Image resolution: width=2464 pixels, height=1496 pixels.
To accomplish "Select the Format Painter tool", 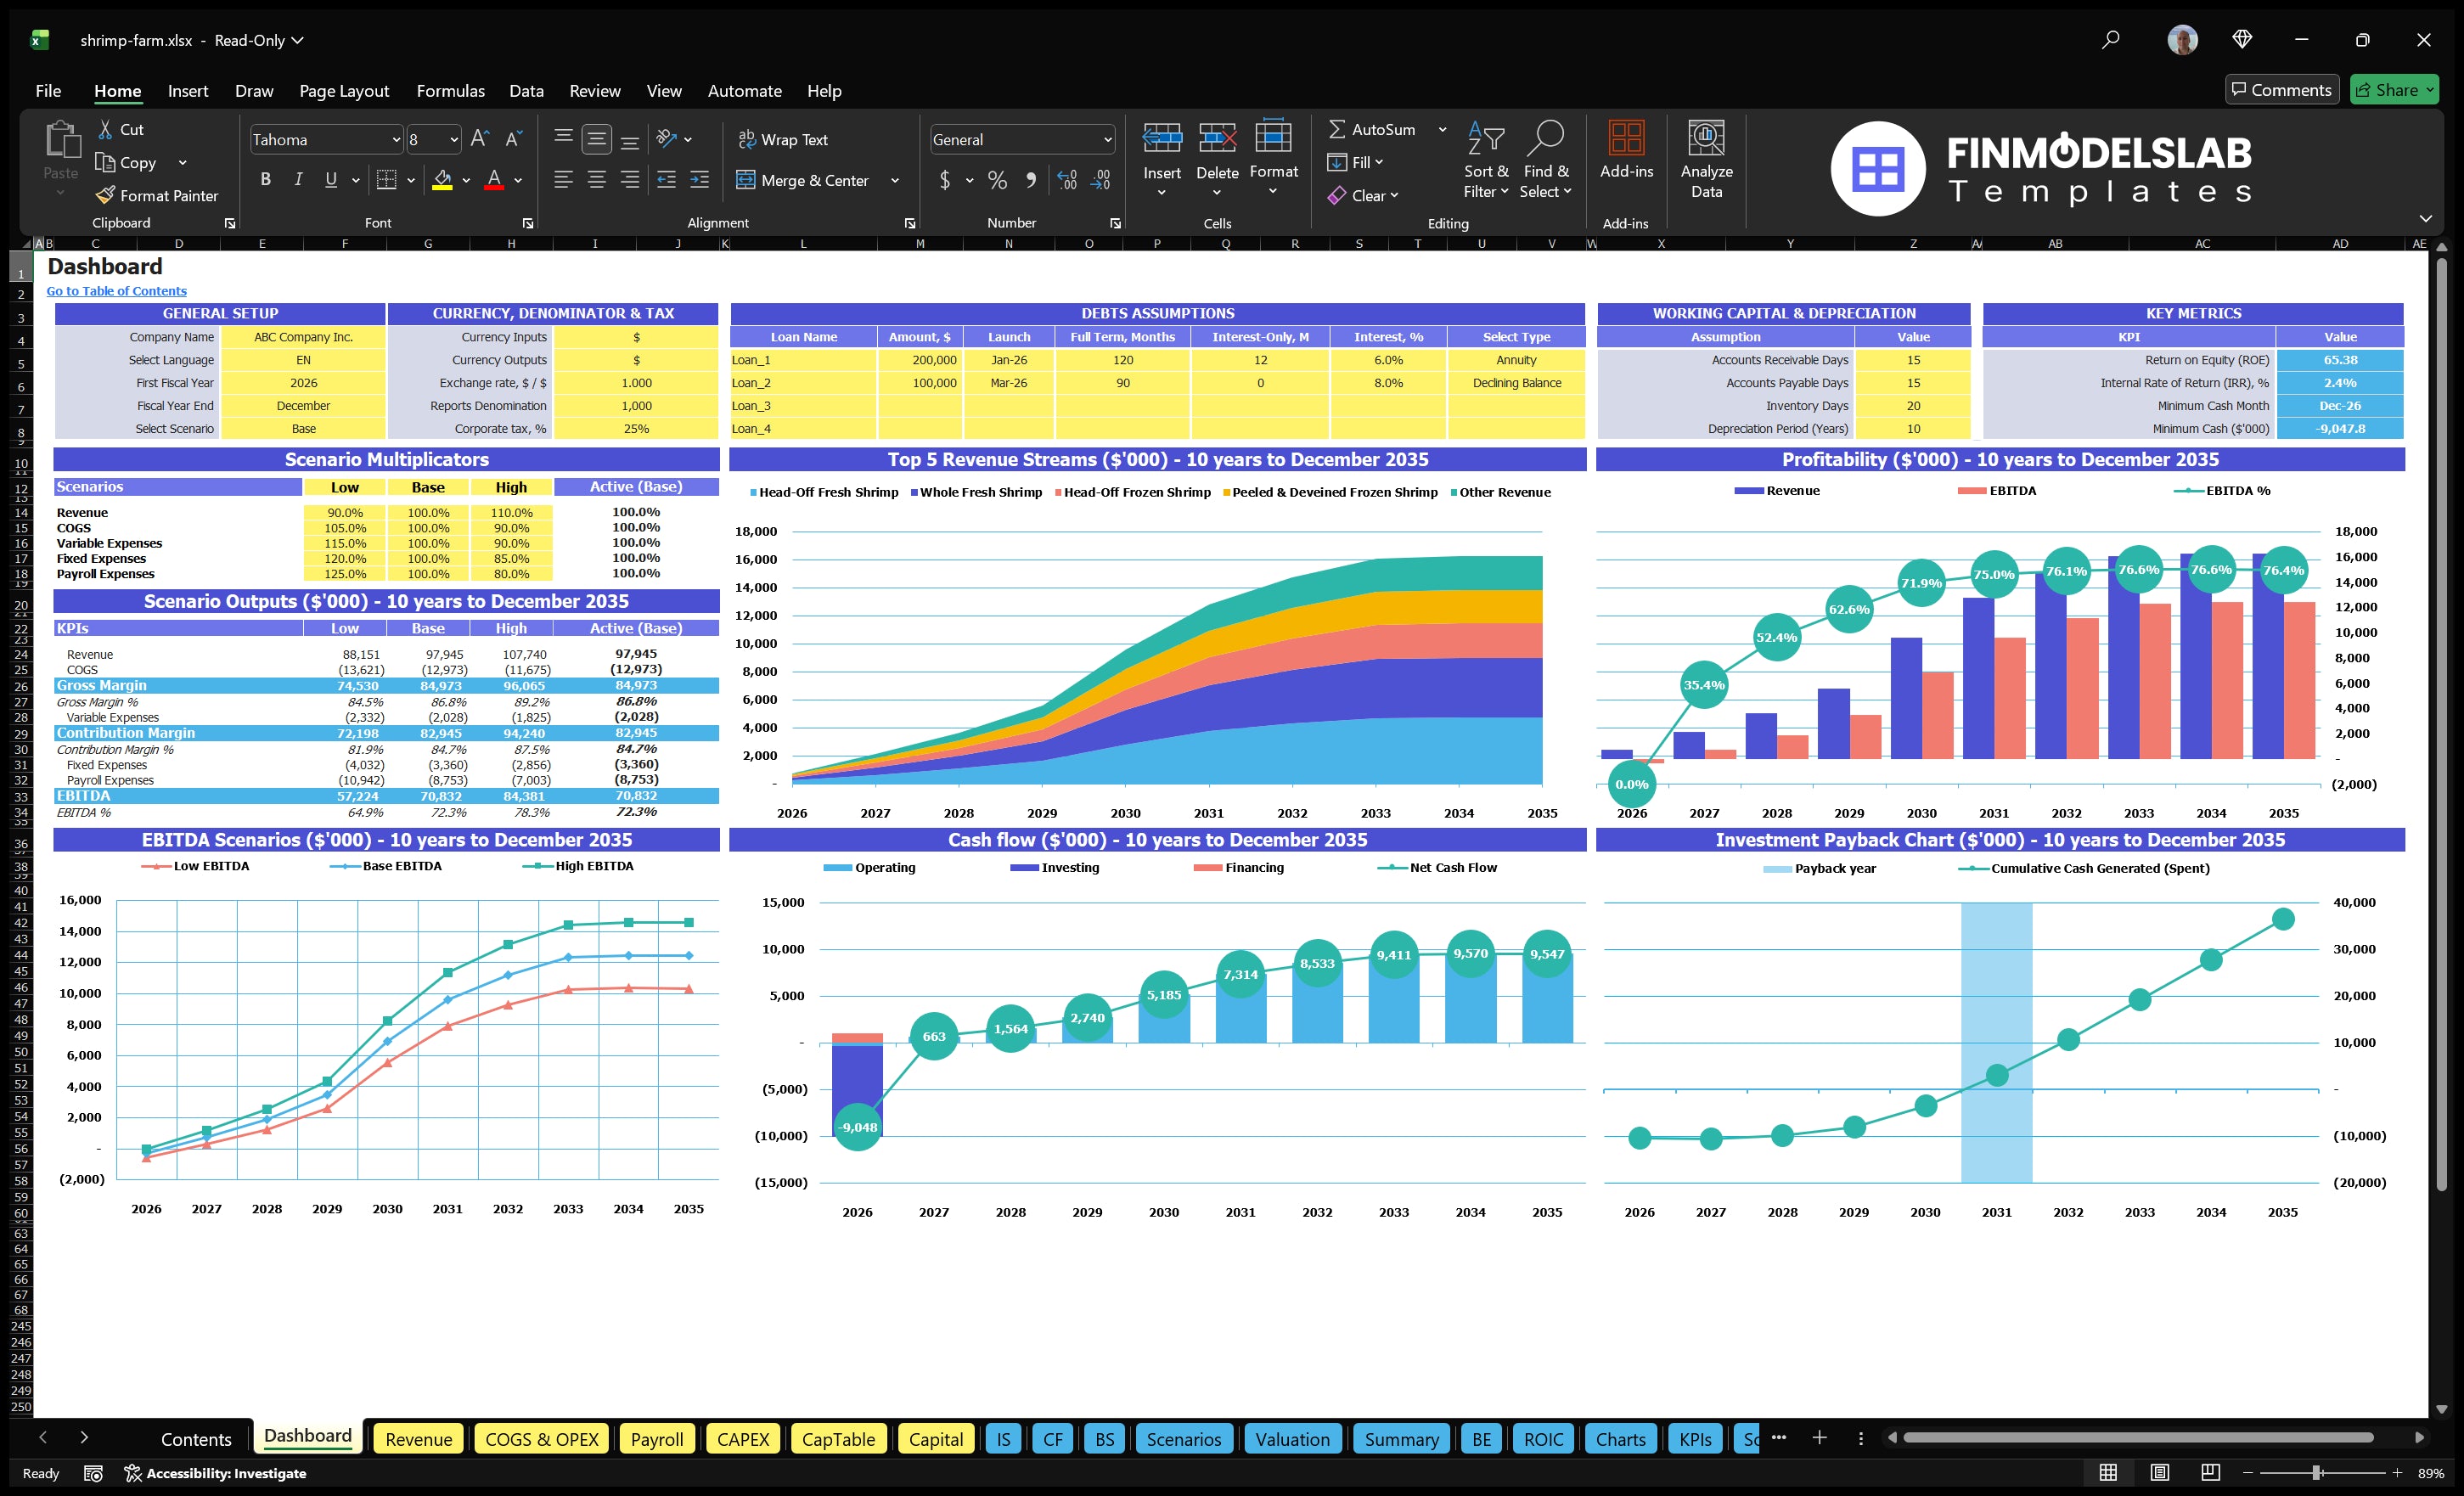I will [157, 195].
